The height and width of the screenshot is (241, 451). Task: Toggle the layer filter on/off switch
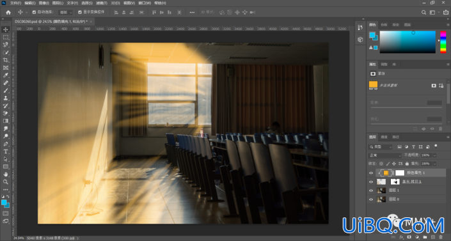click(436, 146)
